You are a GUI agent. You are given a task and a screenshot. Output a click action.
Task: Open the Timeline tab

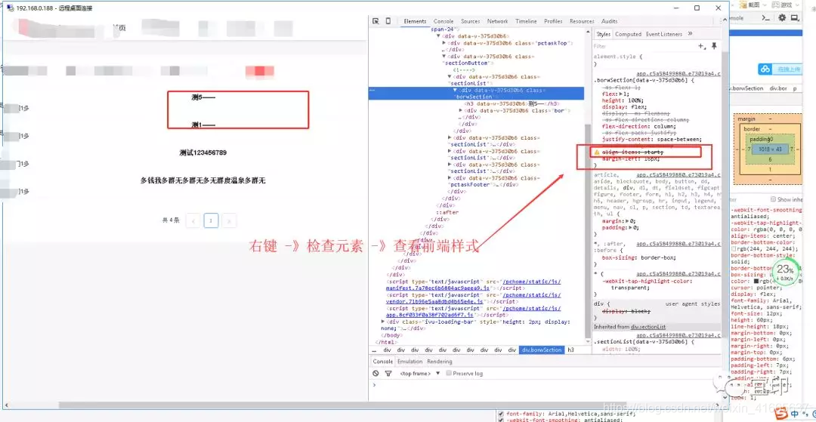[x=526, y=21]
